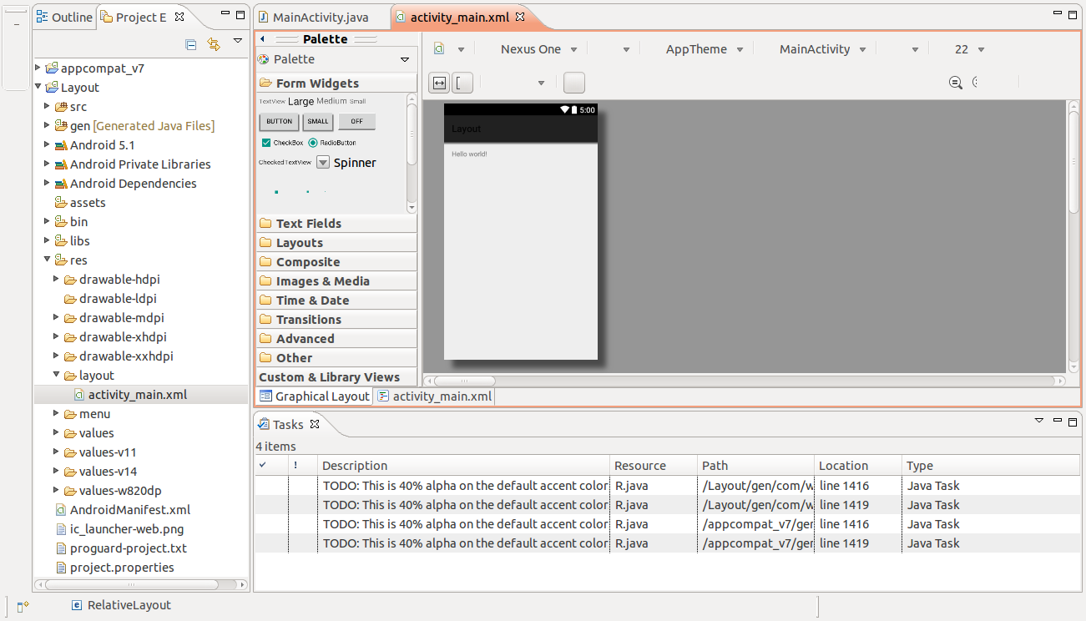Image resolution: width=1086 pixels, height=621 pixels.
Task: Click the zoom out icon in layout toolbar
Action: tap(956, 83)
